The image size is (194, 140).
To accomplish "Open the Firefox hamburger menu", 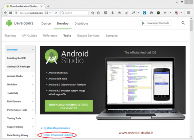I will click(189, 13).
